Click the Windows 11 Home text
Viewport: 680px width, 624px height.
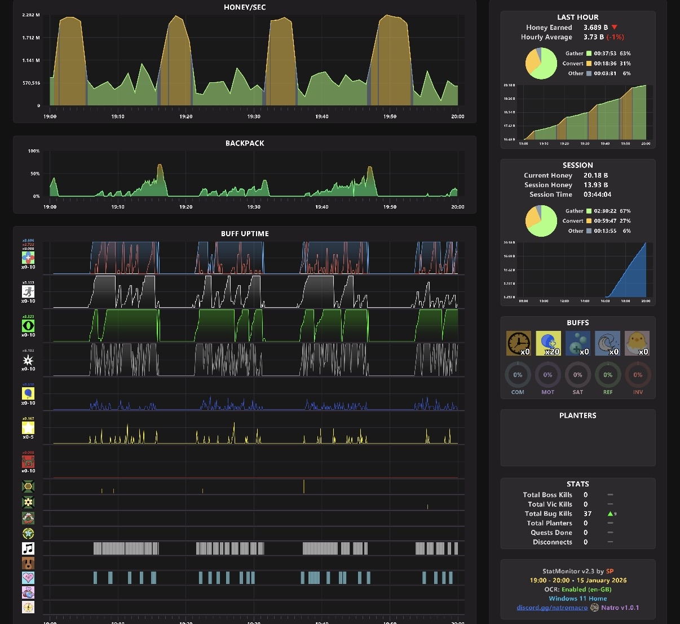coord(578,599)
